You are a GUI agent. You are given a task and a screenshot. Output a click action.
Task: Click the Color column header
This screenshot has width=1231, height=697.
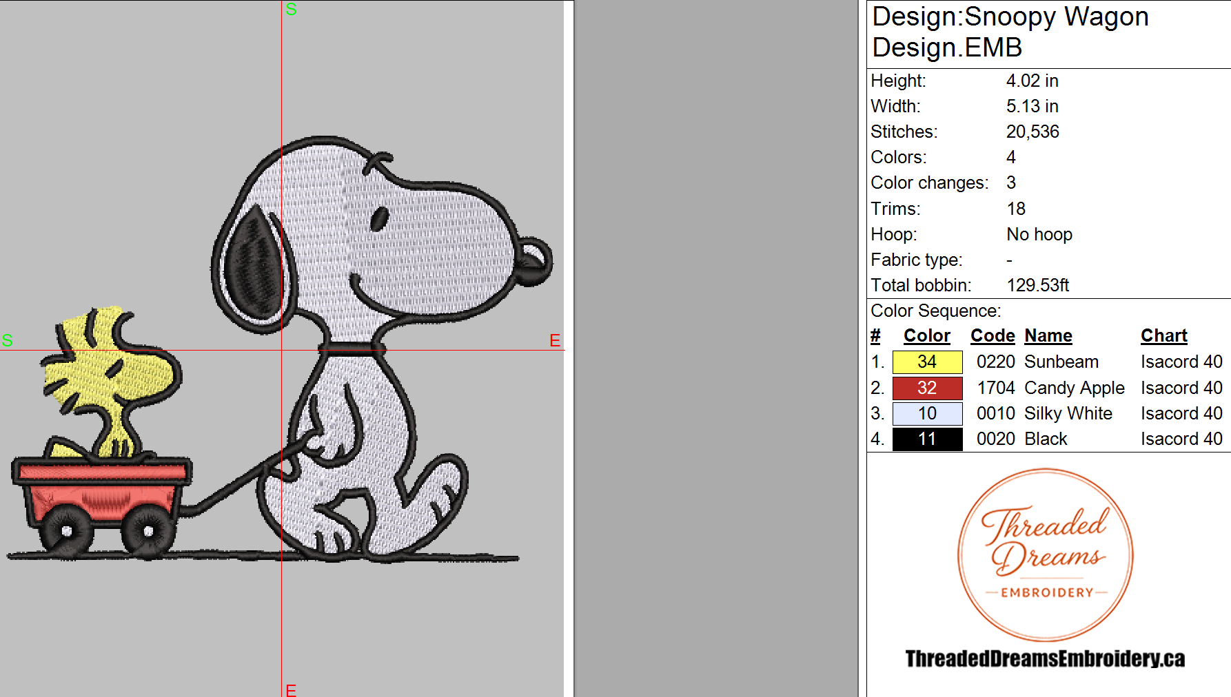[x=927, y=336]
